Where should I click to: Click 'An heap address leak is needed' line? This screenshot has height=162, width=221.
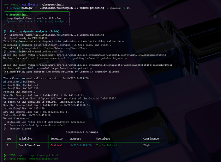pos(48,69)
